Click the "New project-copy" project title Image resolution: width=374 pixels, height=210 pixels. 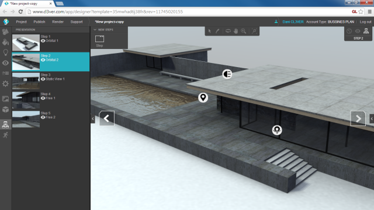pos(109,22)
